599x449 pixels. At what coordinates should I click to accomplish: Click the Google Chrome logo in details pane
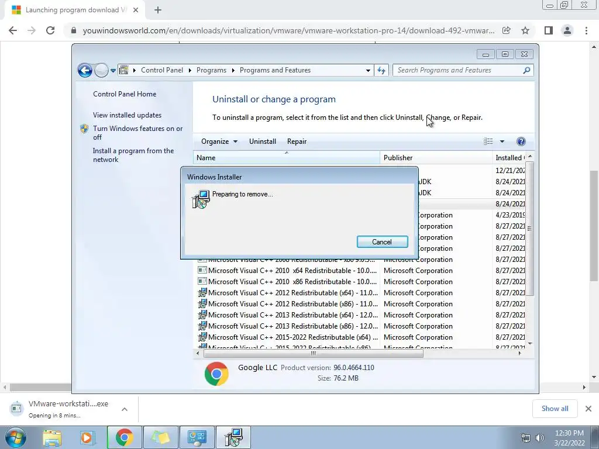coord(216,374)
